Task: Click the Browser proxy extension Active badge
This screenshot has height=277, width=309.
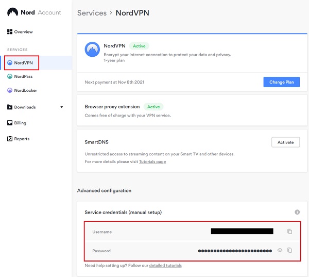Action: point(153,107)
